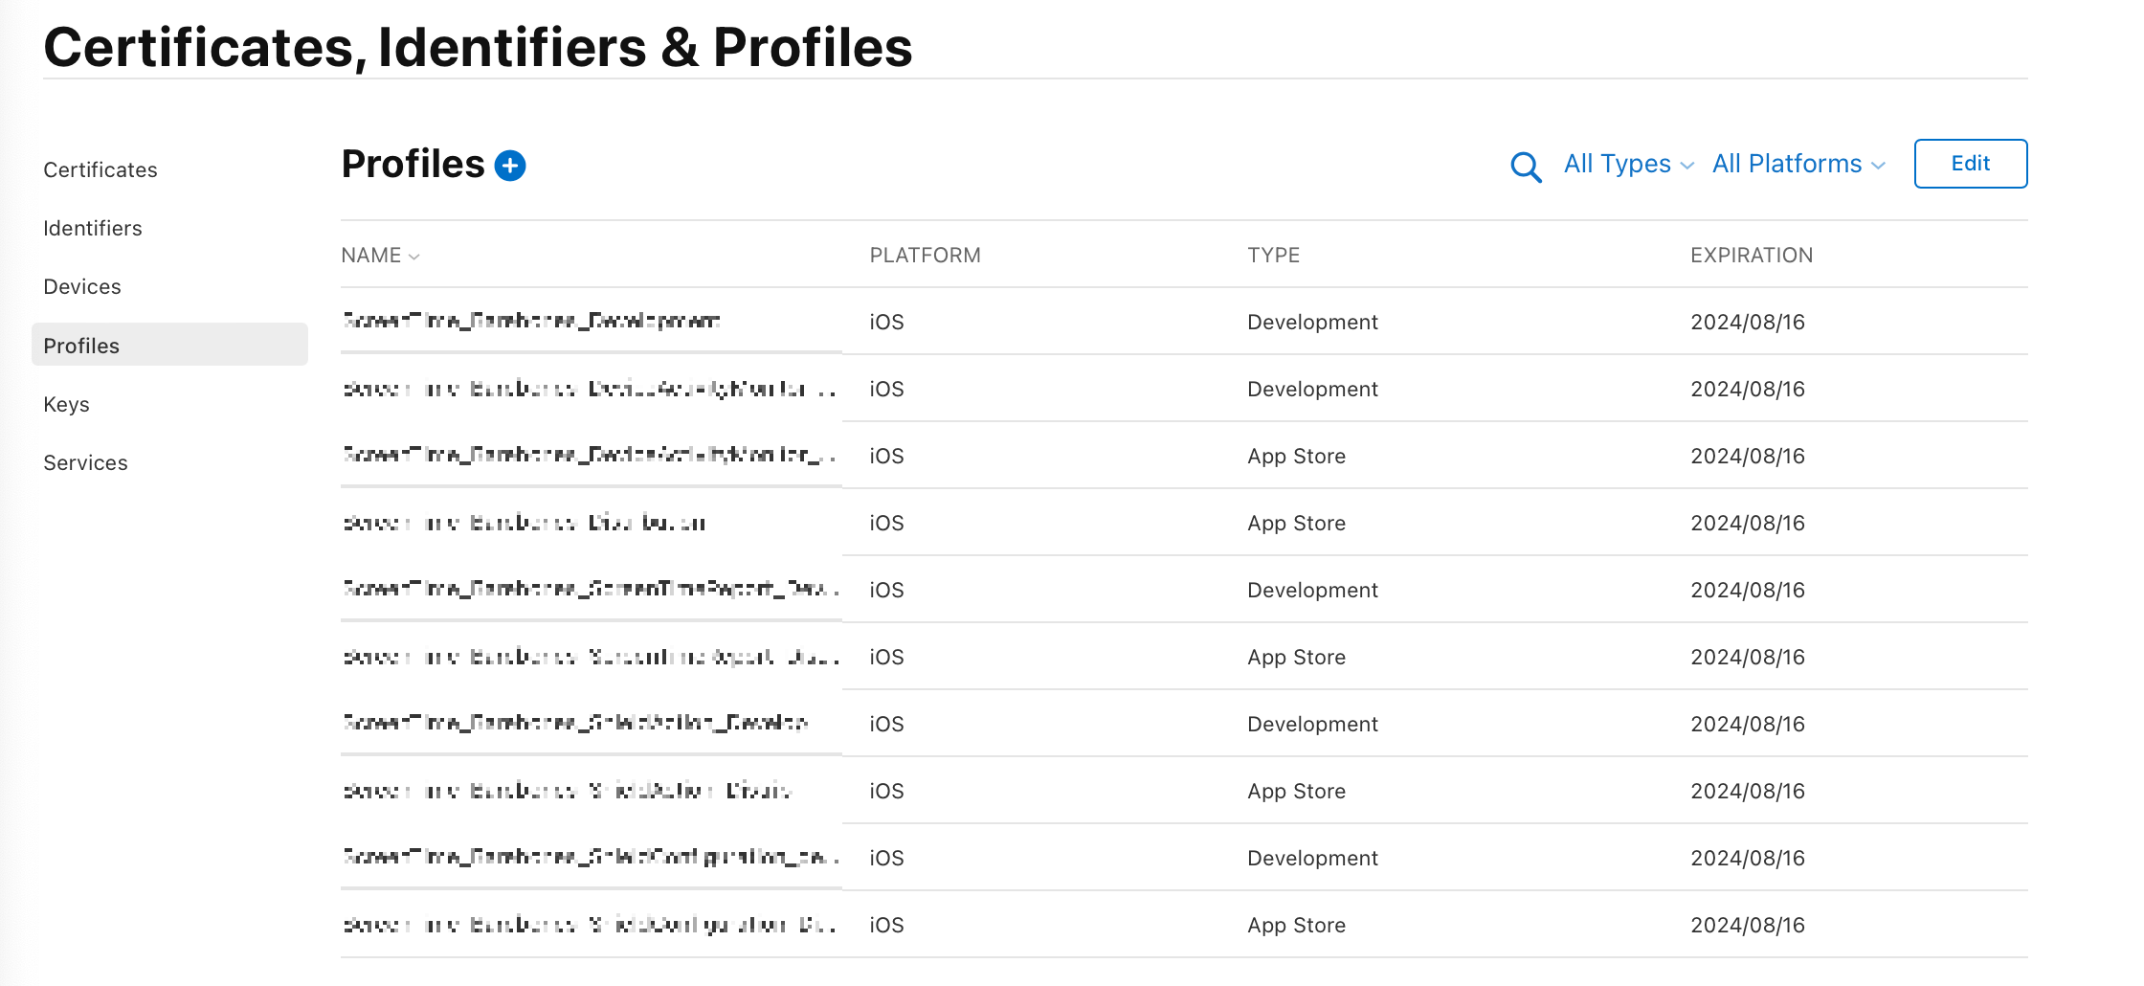Screen dimensions: 2144x986
Task: Select Profiles in the left sidebar
Action: [169, 345]
